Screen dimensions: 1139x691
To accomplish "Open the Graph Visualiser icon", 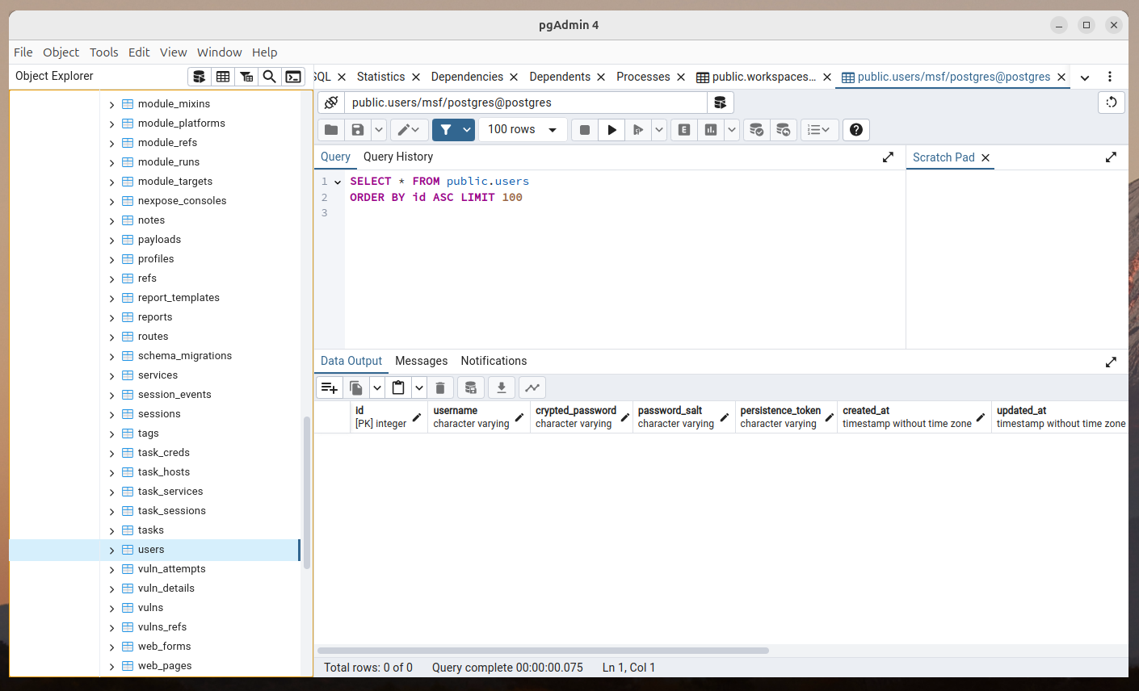I will click(x=532, y=388).
